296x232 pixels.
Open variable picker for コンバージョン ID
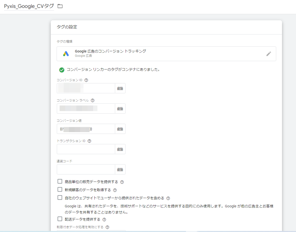tap(120, 88)
